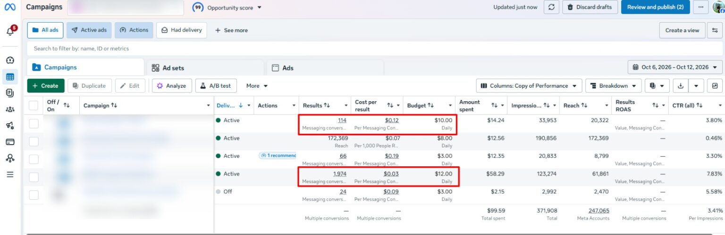Viewport: 725px width, 235px height.
Task: Sort the Reach column
Action: pyautogui.click(x=584, y=105)
